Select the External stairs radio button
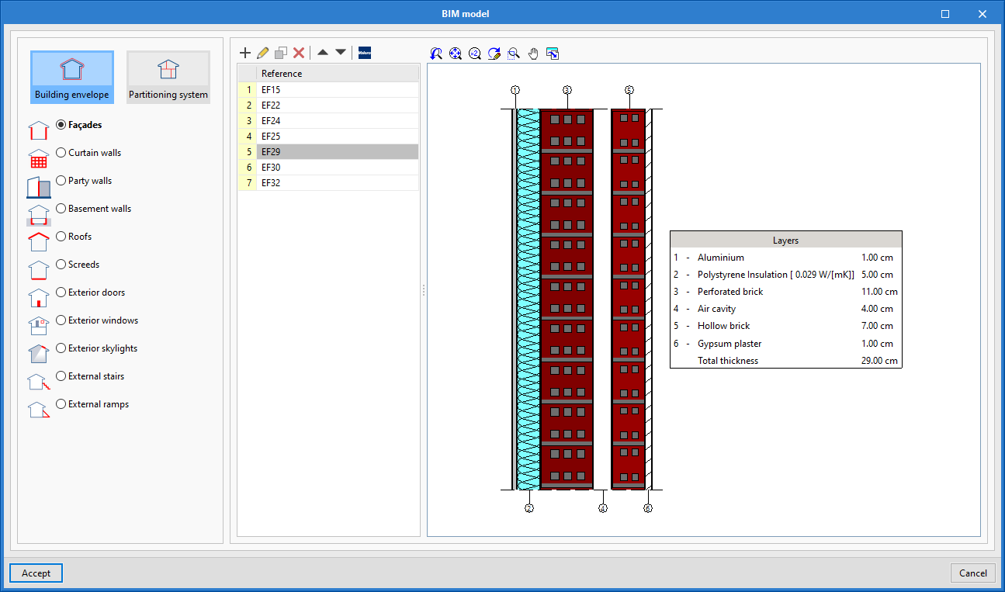Screen dimensions: 1005x592 tap(61, 376)
